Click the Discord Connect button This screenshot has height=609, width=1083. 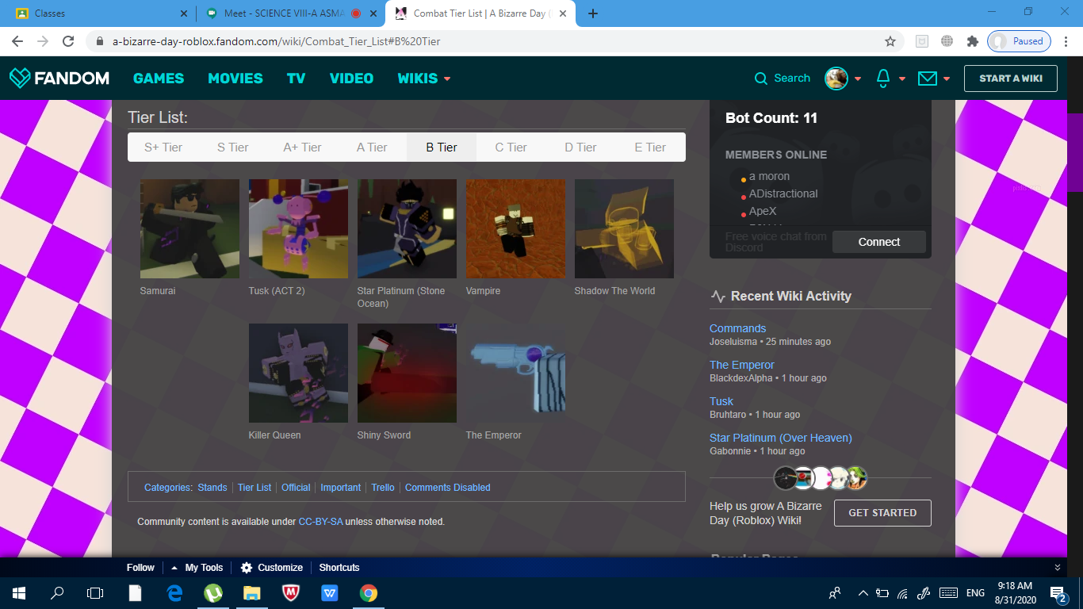879,242
